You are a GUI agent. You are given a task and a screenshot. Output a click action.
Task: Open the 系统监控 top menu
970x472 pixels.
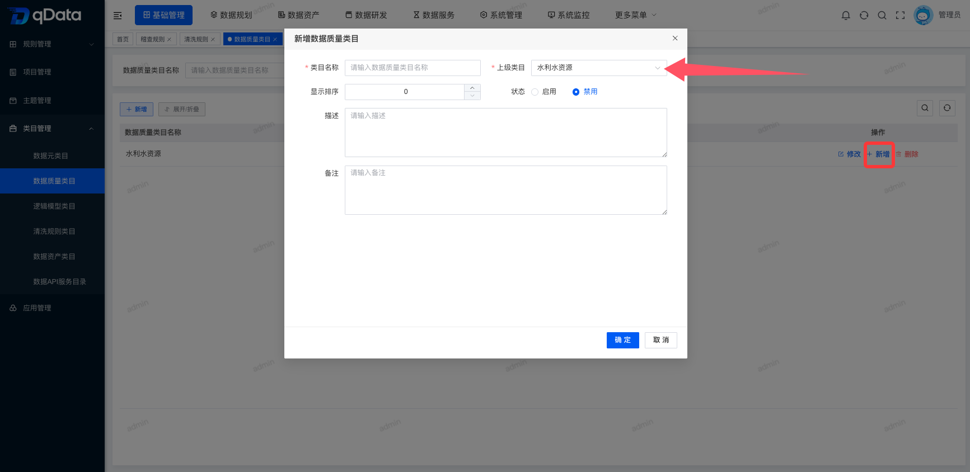tap(569, 15)
